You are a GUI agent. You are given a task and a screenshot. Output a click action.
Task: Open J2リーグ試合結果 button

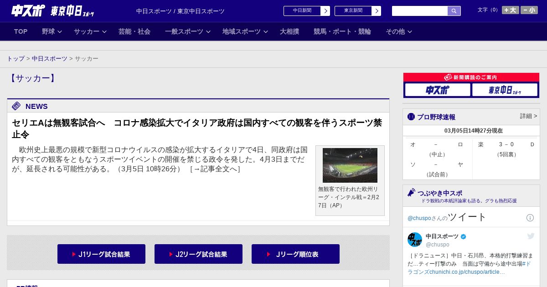[198, 254]
